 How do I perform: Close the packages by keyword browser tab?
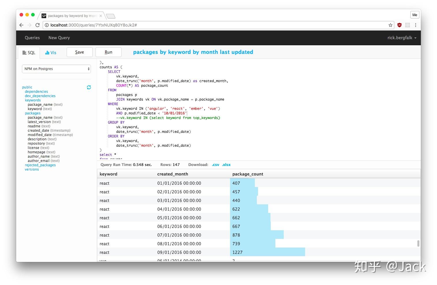click(101, 16)
